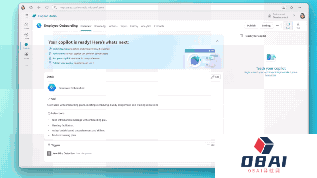Click the 'Meeting facilitation' instruction
The image size is (317, 178).
pyautogui.click(x=63, y=125)
